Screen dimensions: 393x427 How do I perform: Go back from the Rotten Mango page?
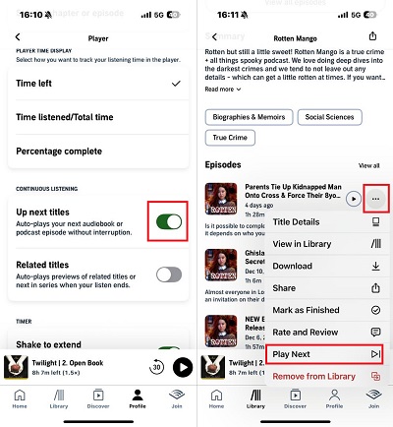point(214,37)
